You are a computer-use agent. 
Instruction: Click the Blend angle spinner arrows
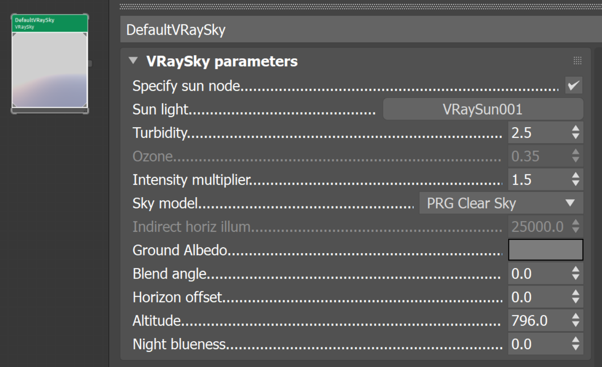[576, 274]
